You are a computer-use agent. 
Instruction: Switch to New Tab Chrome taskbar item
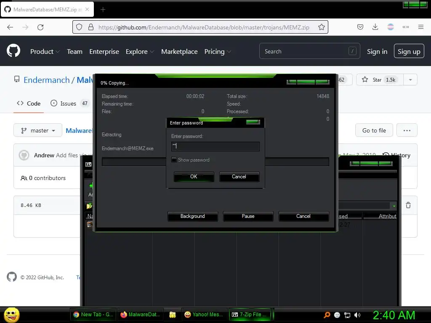(93, 315)
